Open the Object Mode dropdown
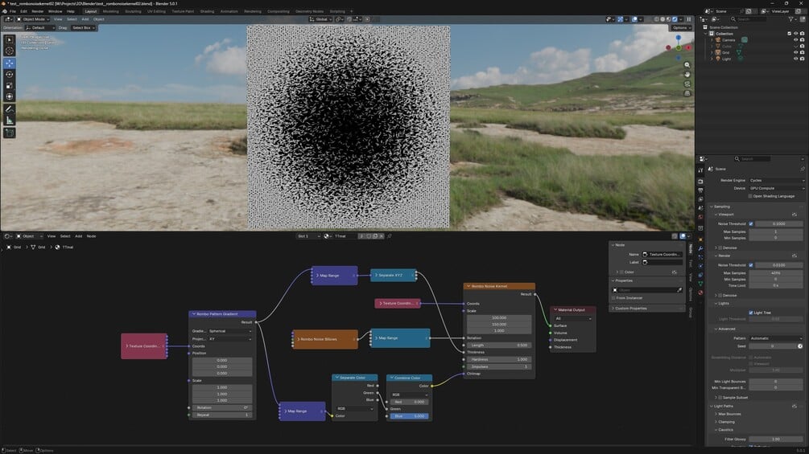This screenshot has width=809, height=454. [x=32, y=19]
